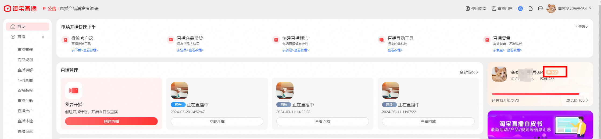Click the account avatar in top bar
601x139 pixels.
tap(551, 9)
